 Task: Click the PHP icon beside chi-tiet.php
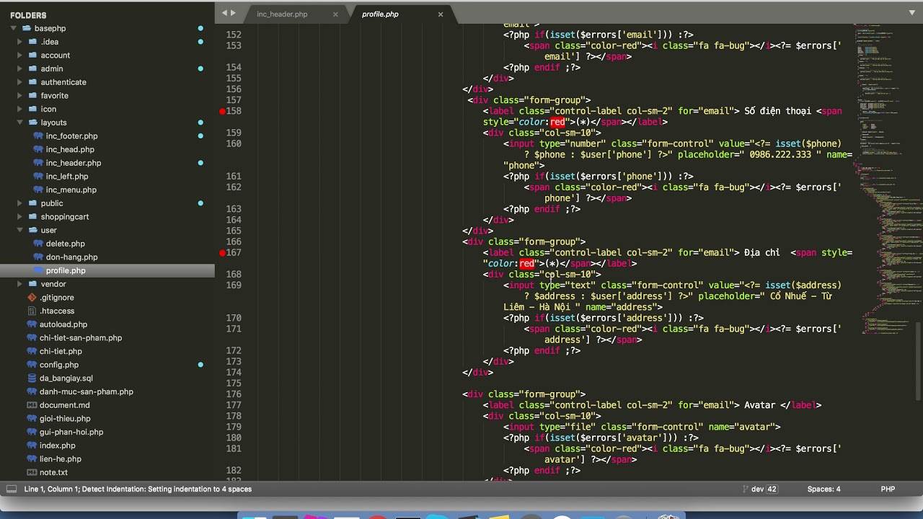point(32,351)
